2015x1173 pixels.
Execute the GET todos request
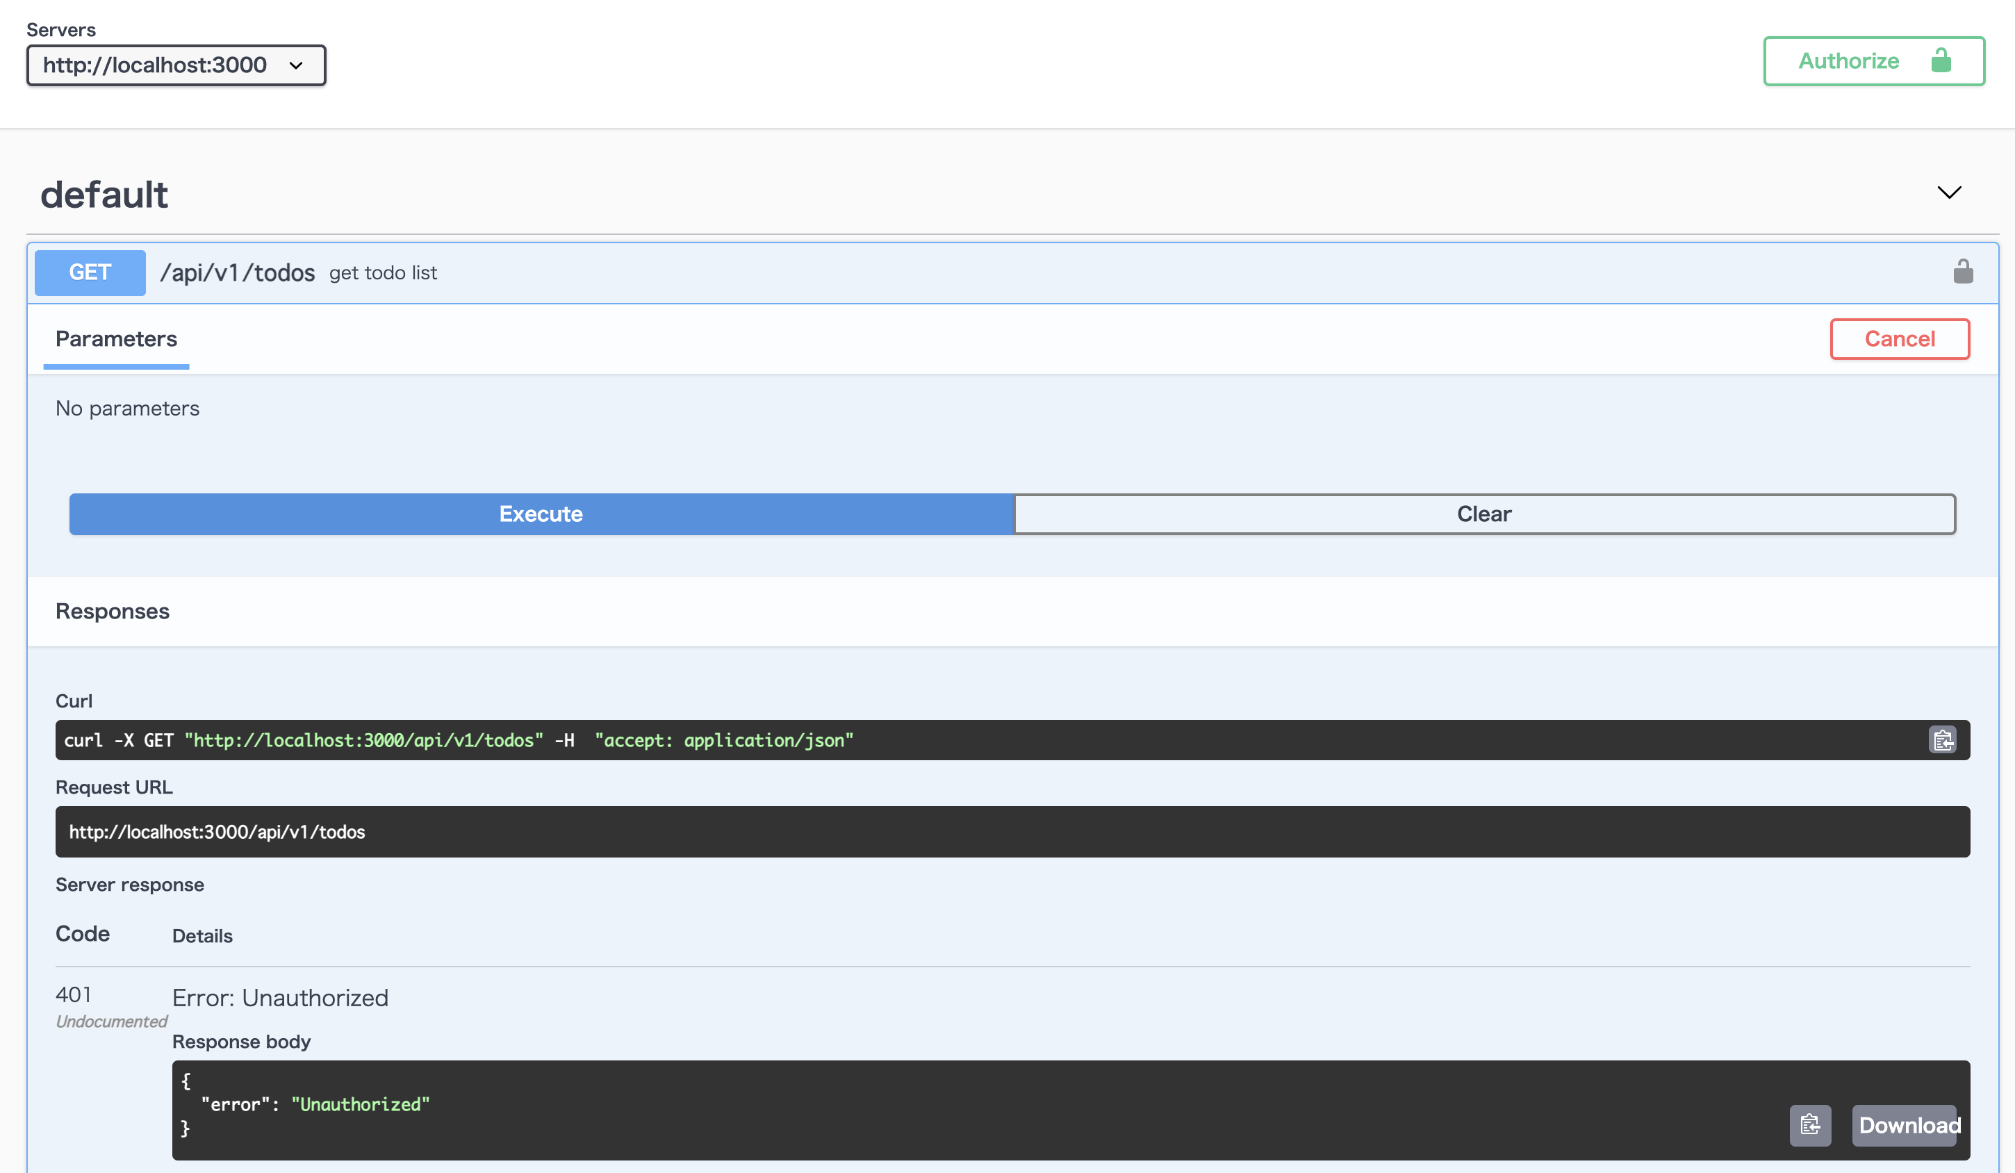[x=541, y=514]
